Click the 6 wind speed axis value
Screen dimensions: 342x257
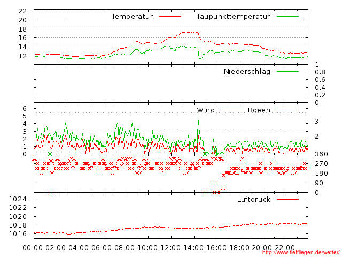coord(25,108)
